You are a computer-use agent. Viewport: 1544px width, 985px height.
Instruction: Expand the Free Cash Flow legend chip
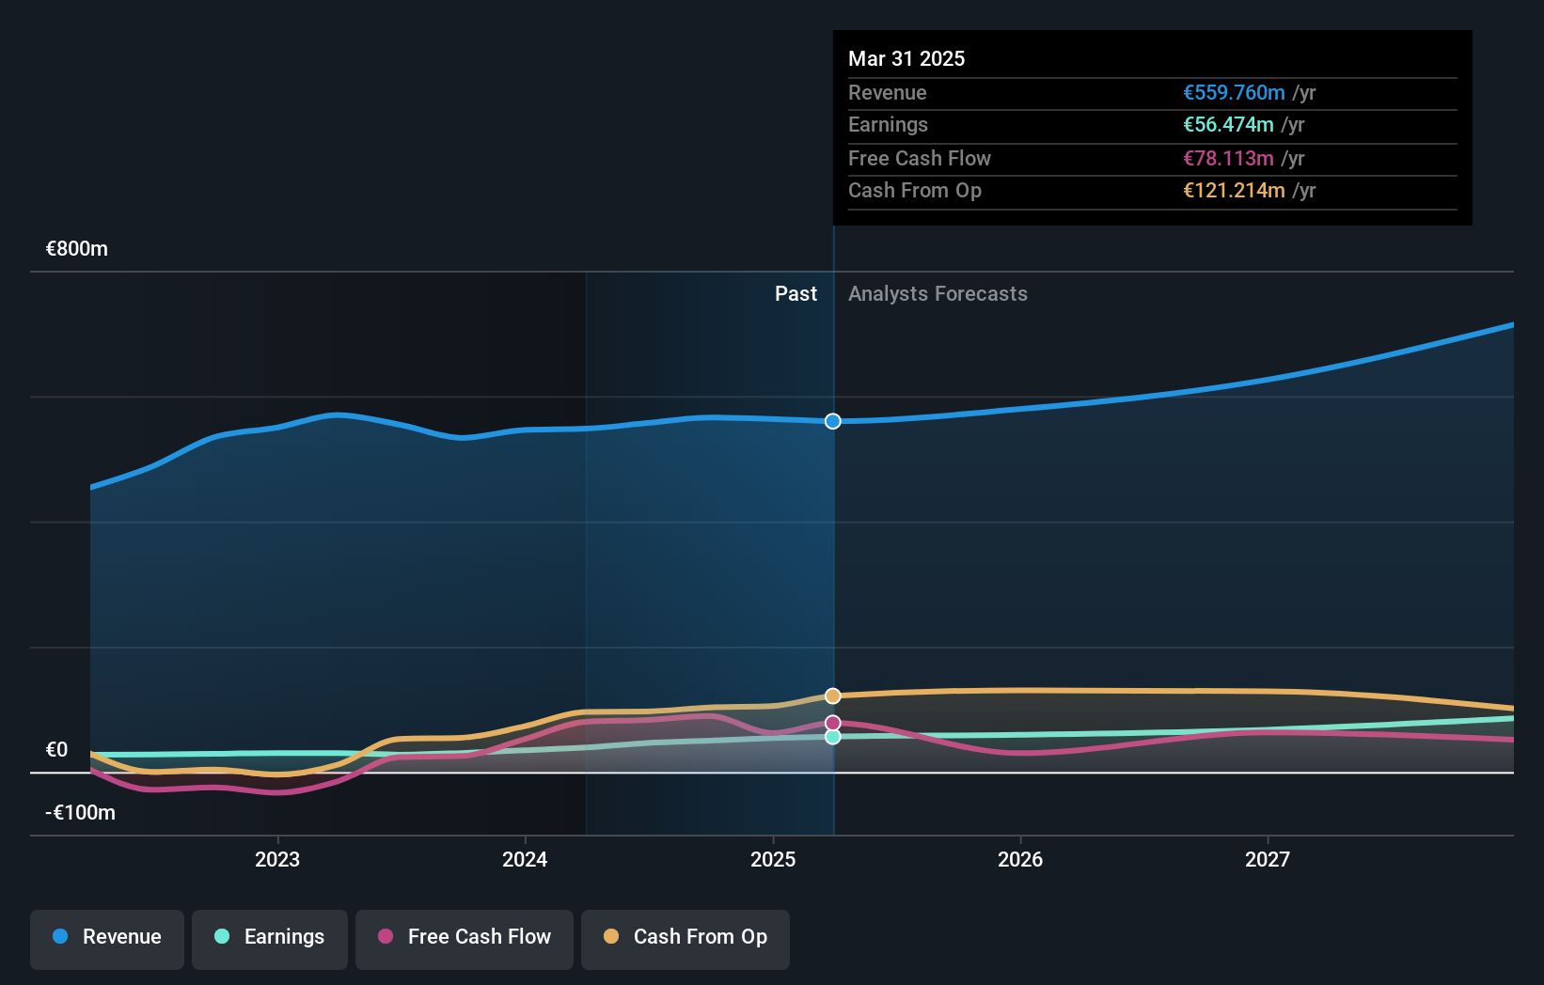(465, 937)
